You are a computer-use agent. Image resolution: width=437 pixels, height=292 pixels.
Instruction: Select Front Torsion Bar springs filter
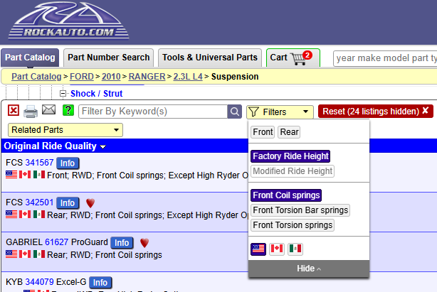pos(300,210)
